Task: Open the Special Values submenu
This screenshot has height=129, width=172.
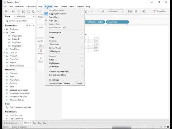Action: (x=64, y=48)
